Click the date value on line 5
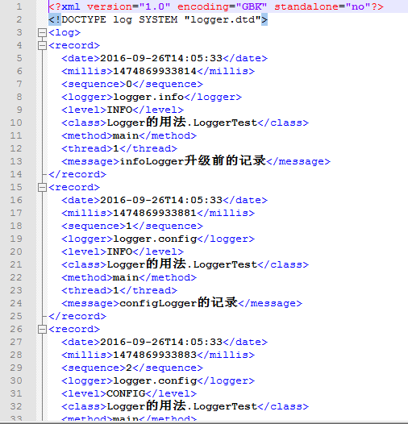Screen dimensions: 408x424 (x=161, y=58)
